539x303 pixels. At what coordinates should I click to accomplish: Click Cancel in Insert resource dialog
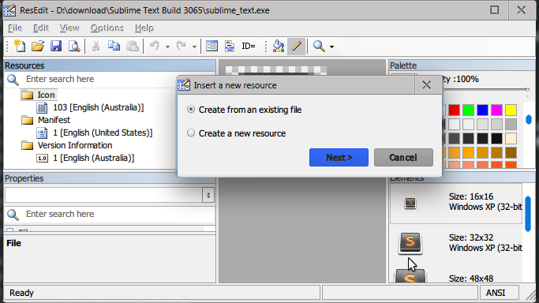coord(403,157)
